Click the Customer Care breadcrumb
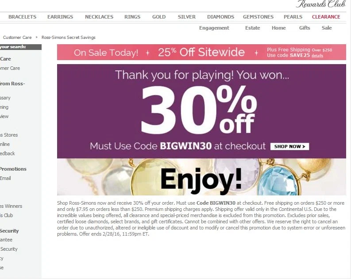This screenshot has width=351, height=279. click(x=17, y=37)
